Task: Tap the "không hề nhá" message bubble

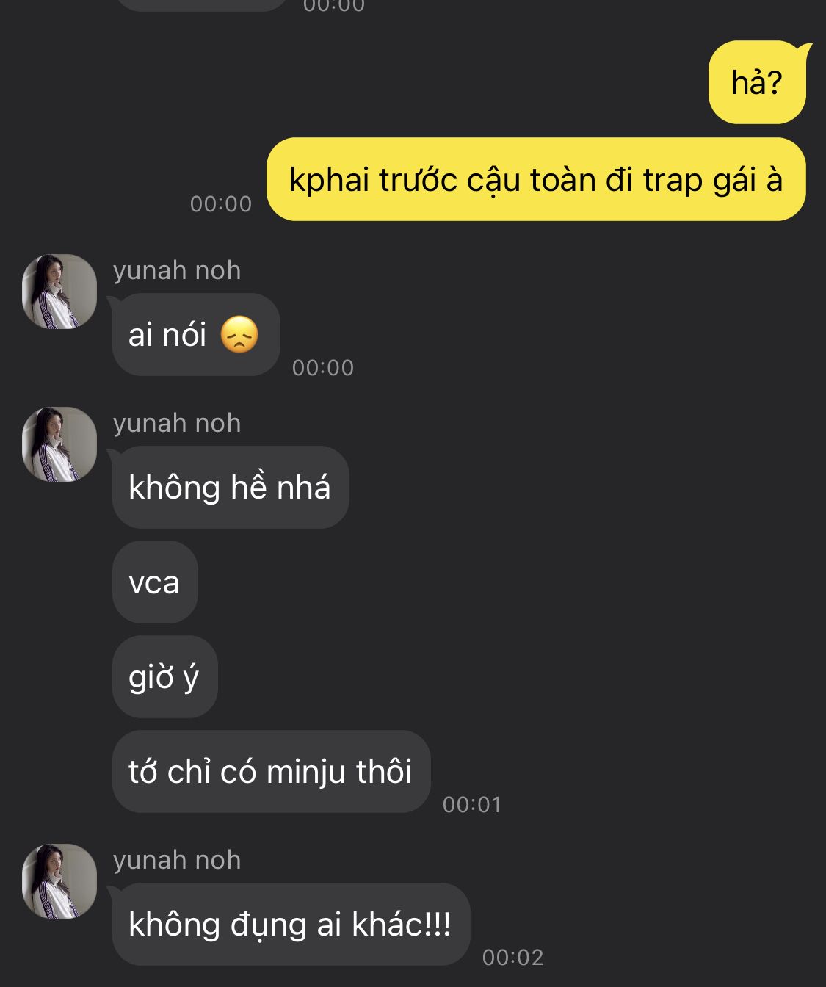Action: 231,488
